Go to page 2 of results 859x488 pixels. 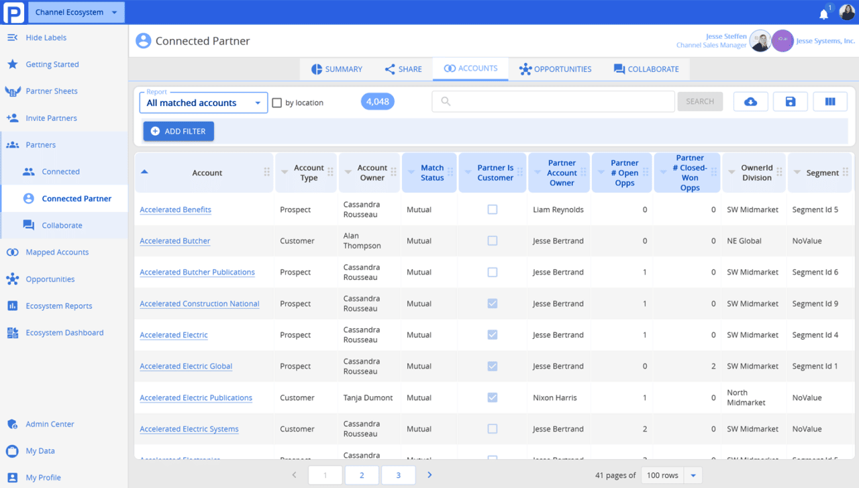(362, 475)
